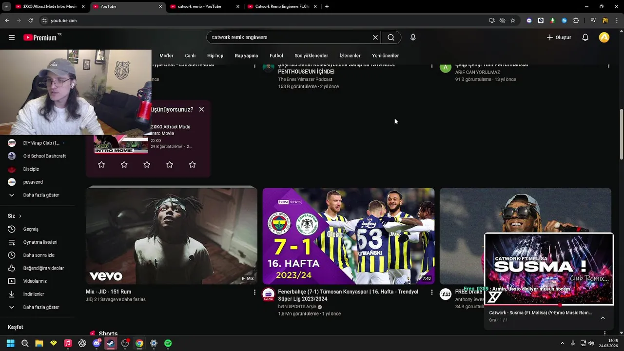Open new Chrome tab with plus

click(327, 6)
